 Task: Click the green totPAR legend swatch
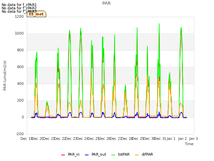point(113,155)
